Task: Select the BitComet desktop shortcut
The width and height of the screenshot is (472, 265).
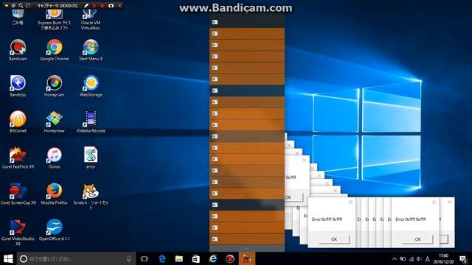Action: [x=18, y=122]
